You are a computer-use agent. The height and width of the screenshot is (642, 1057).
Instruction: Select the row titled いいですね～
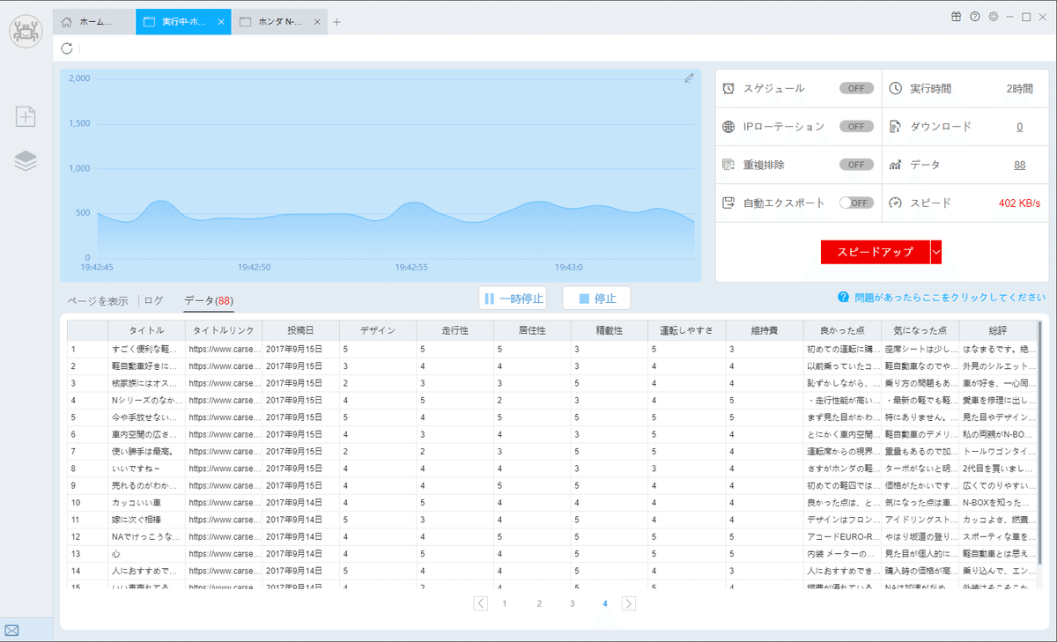pyautogui.click(x=552, y=469)
